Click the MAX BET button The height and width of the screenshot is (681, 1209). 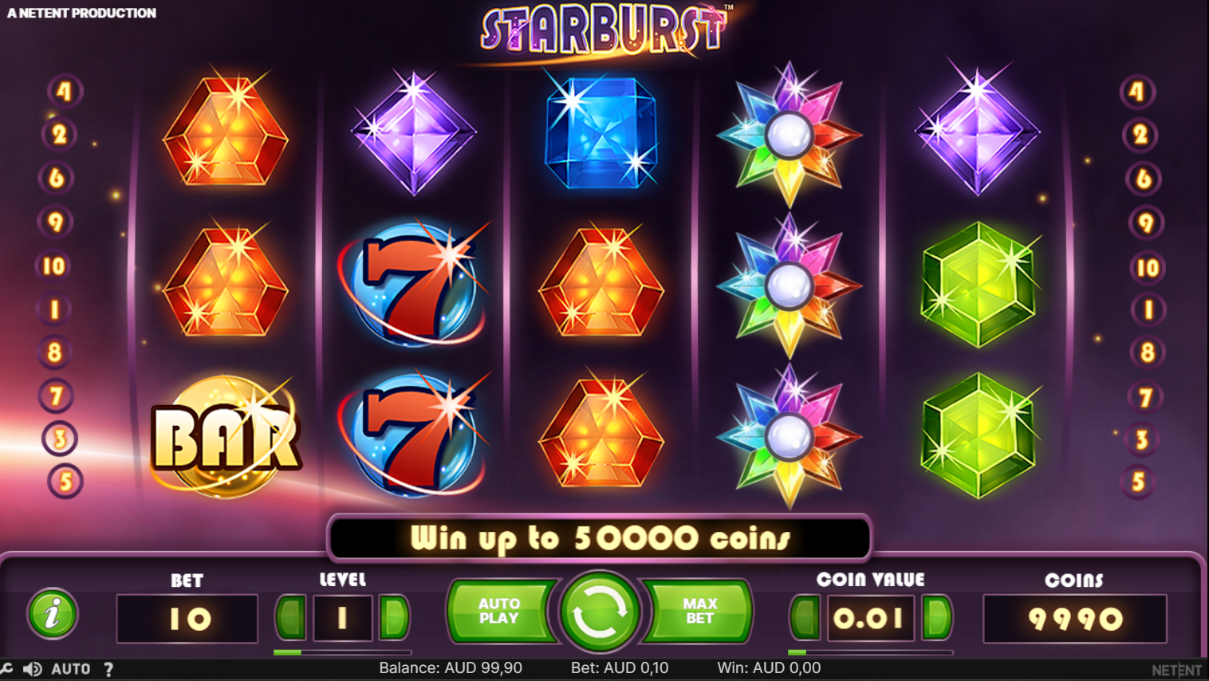click(699, 612)
